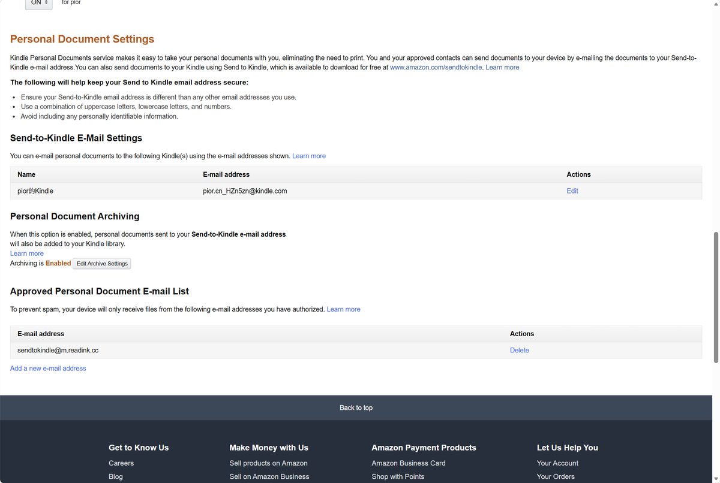The width and height of the screenshot is (720, 483).
Task: Open Sell products on Amazon link
Action: [268, 463]
